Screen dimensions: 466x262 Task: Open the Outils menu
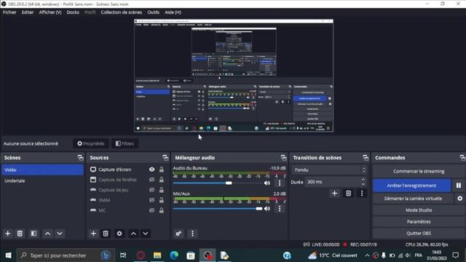154,12
